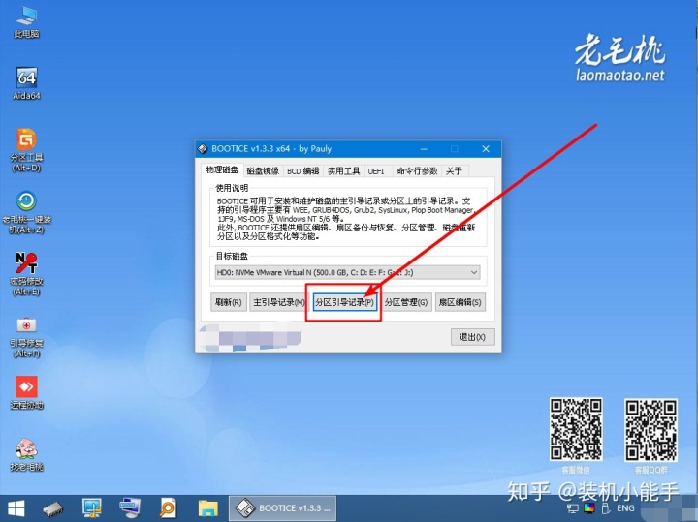
Task: Launch 老毛桃一键装机 (Alt+Z) icon
Action: point(26,212)
